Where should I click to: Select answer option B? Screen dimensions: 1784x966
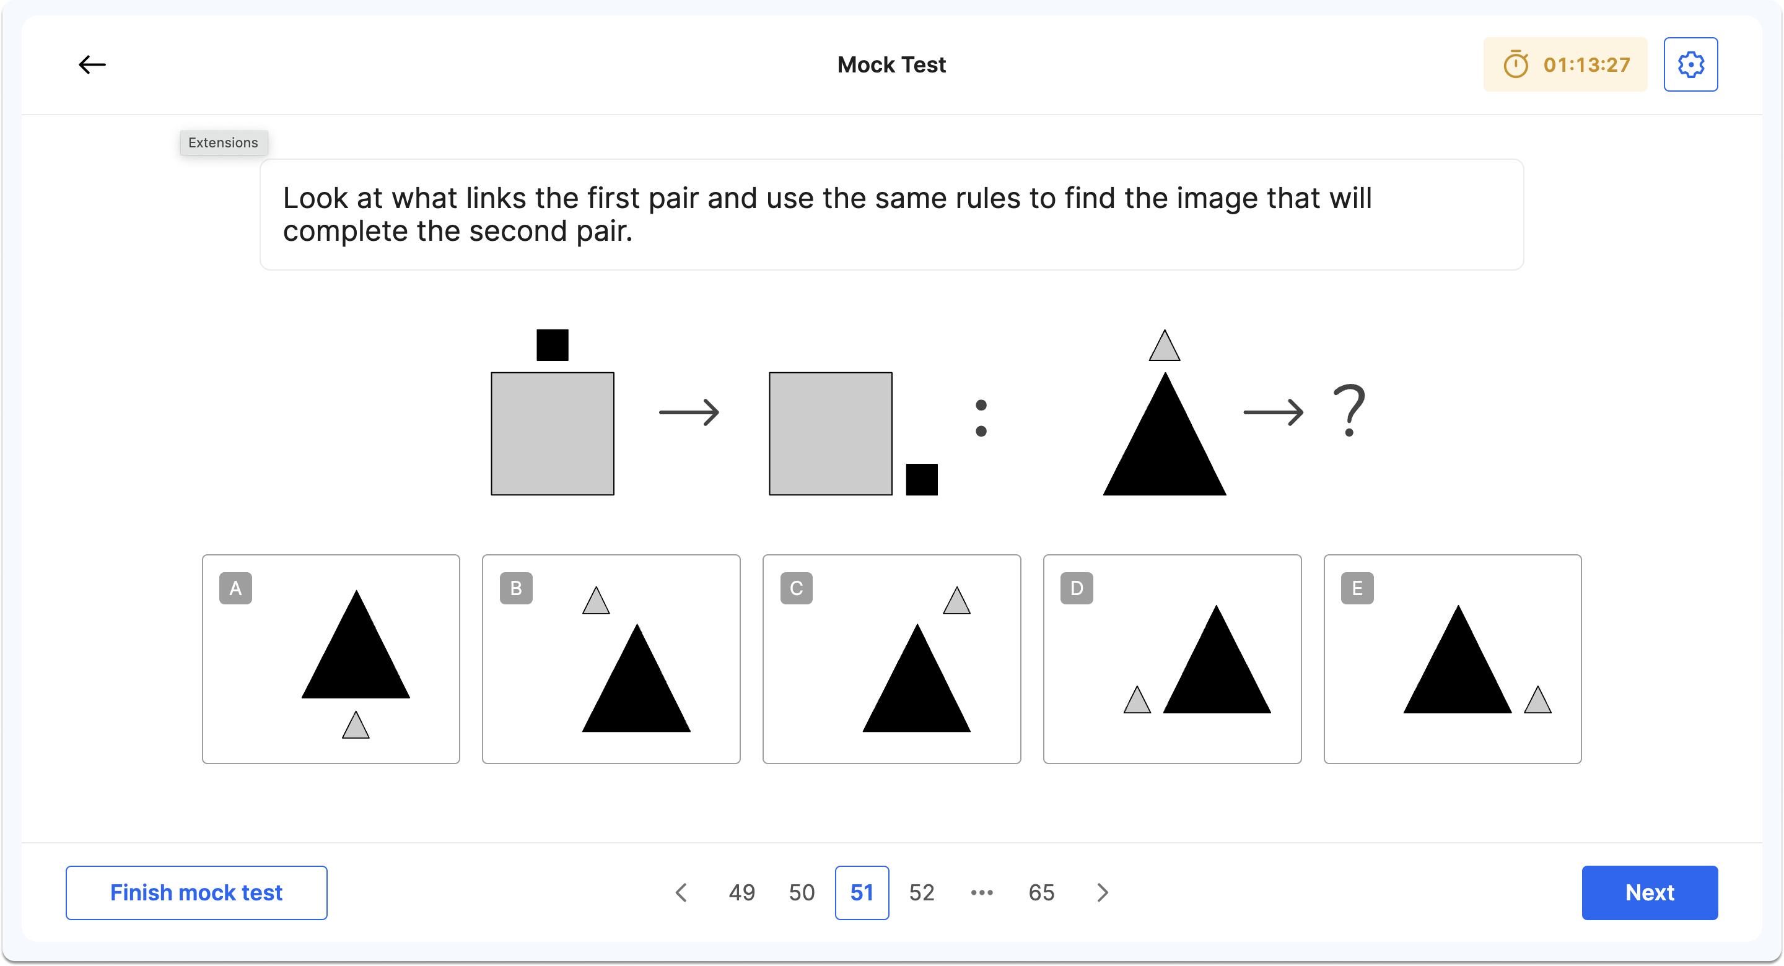(x=611, y=659)
